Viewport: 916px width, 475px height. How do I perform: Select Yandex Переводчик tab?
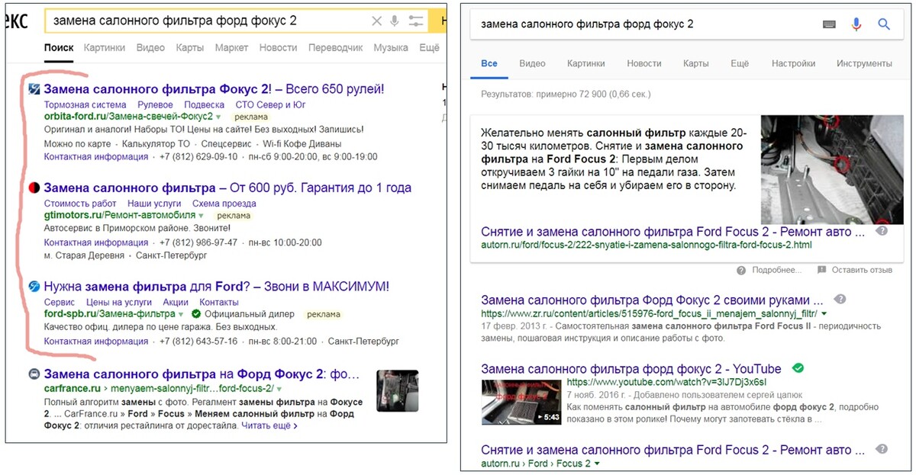pos(336,47)
